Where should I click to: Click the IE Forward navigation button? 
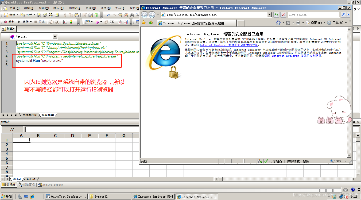[152, 15]
